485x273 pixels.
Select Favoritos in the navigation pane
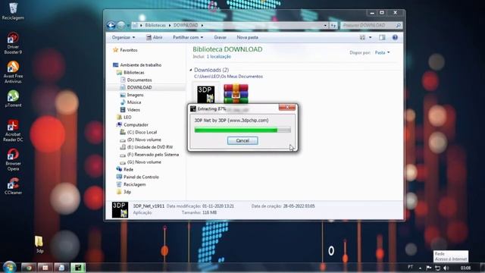(x=129, y=50)
